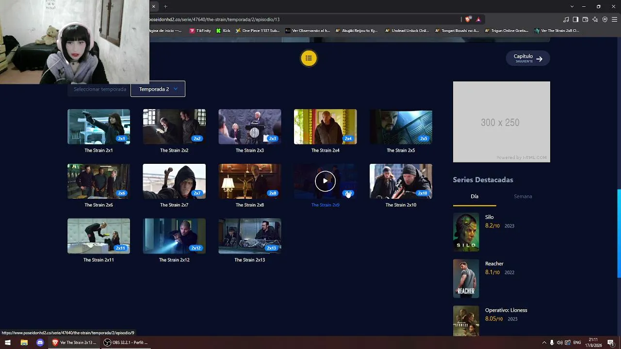The height and width of the screenshot is (349, 621).
Task: Open the Undead Unluck bookmark
Action: [407, 31]
